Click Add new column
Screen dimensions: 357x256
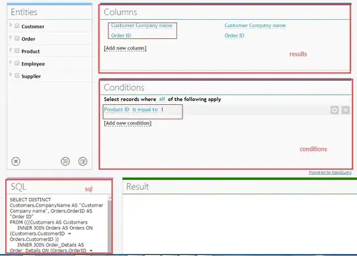[125, 48]
